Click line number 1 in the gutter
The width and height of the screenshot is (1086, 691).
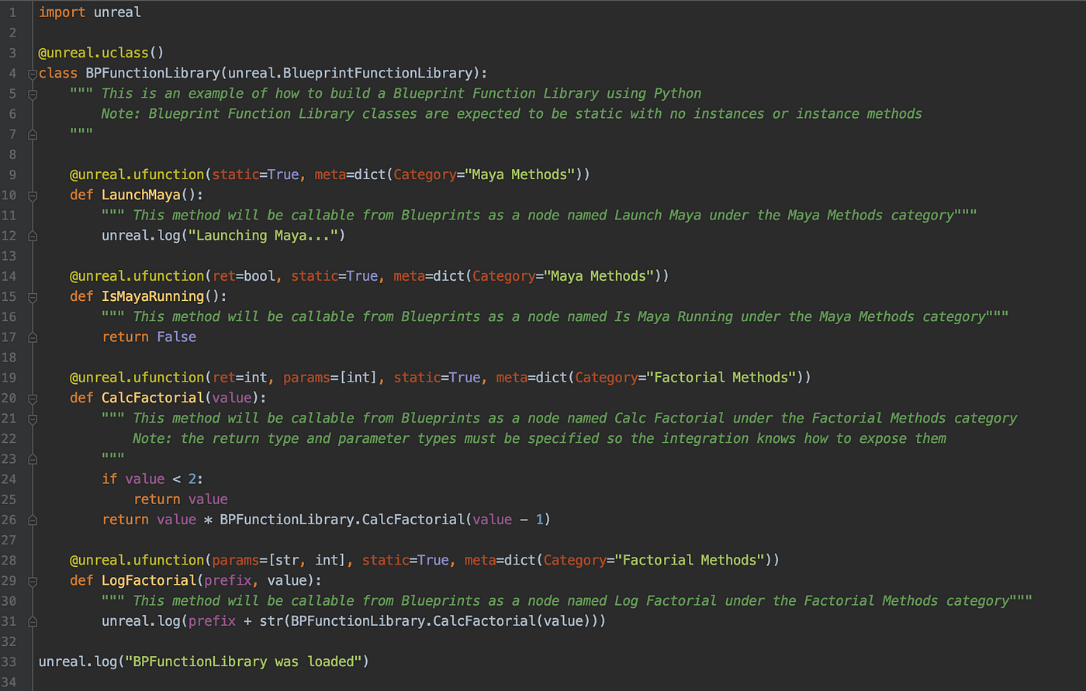pos(12,12)
